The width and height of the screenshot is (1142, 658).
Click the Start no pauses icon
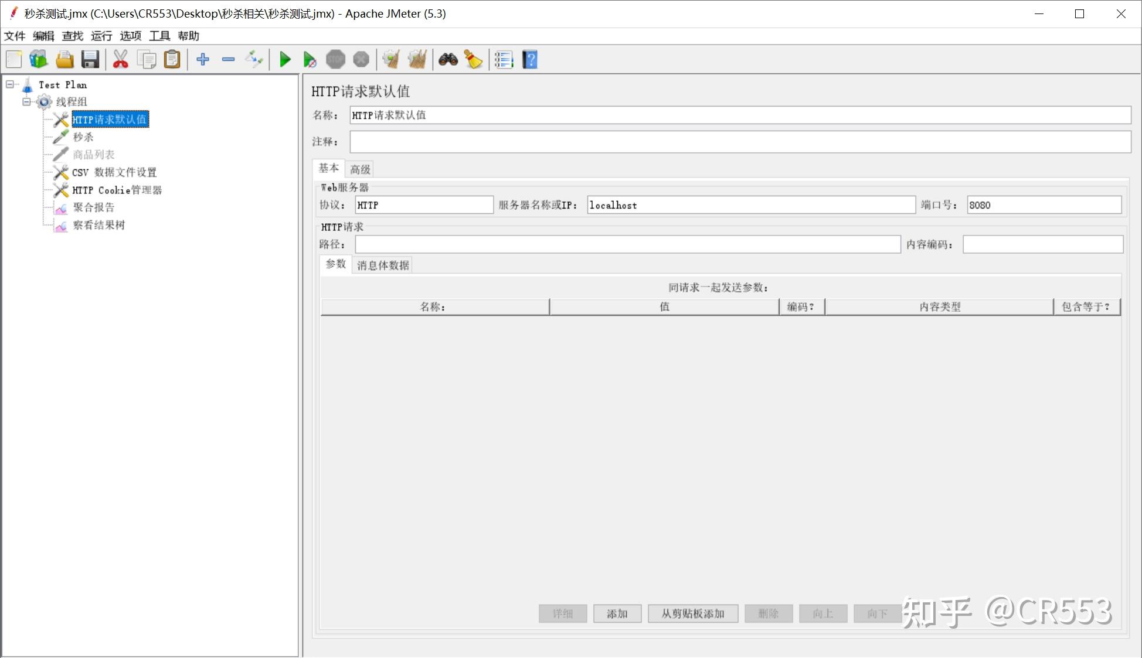[x=310, y=59]
